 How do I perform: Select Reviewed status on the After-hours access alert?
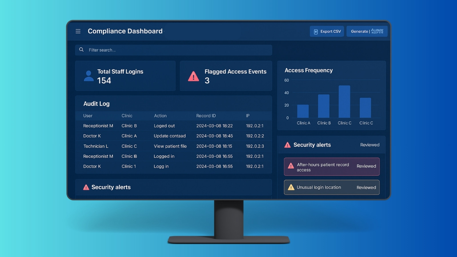pyautogui.click(x=366, y=166)
